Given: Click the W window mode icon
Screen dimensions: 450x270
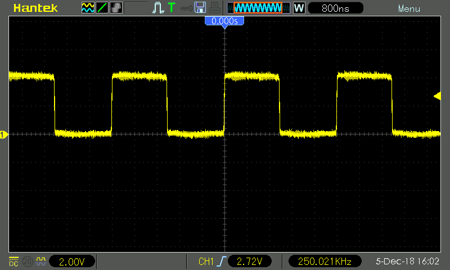Looking at the screenshot, I should 299,8.
